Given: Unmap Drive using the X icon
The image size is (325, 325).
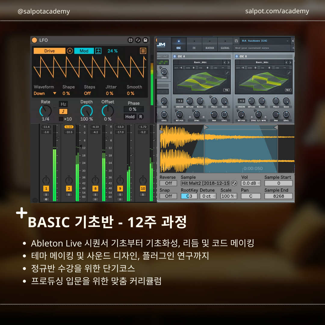Looking at the screenshot, I should (70, 51).
